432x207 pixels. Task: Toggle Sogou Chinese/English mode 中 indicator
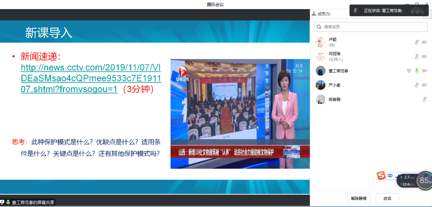(x=390, y=176)
